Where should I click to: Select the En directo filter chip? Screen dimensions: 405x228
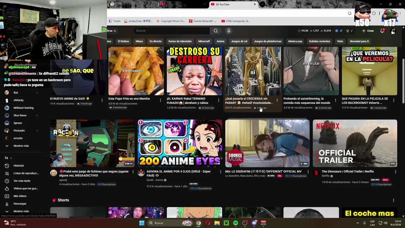point(155,41)
